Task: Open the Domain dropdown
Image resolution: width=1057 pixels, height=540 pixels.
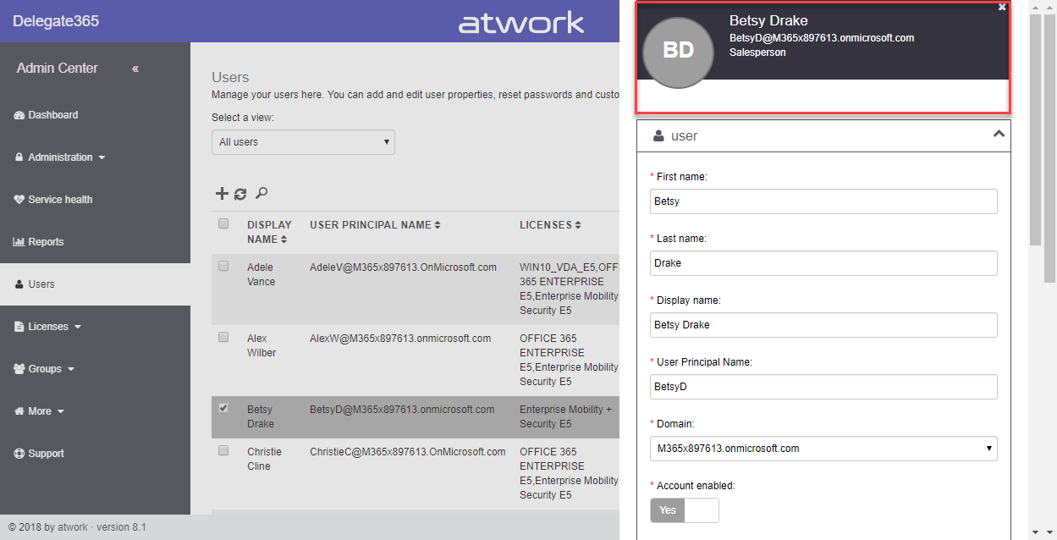Action: 823,449
